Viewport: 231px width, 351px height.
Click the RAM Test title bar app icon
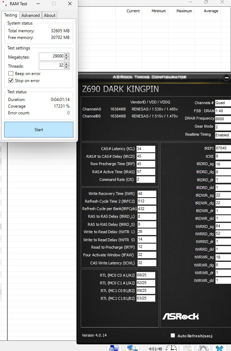pos(5,4)
